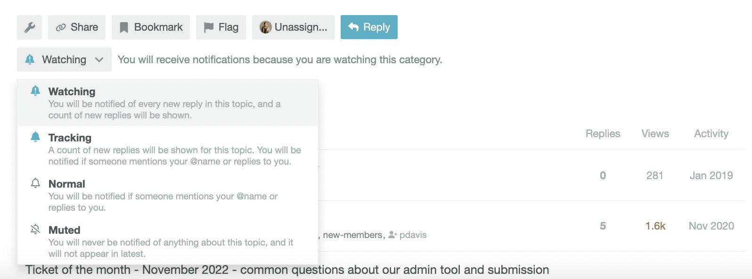Sort topics by Replies column
The image size is (752, 279).
coord(603,134)
